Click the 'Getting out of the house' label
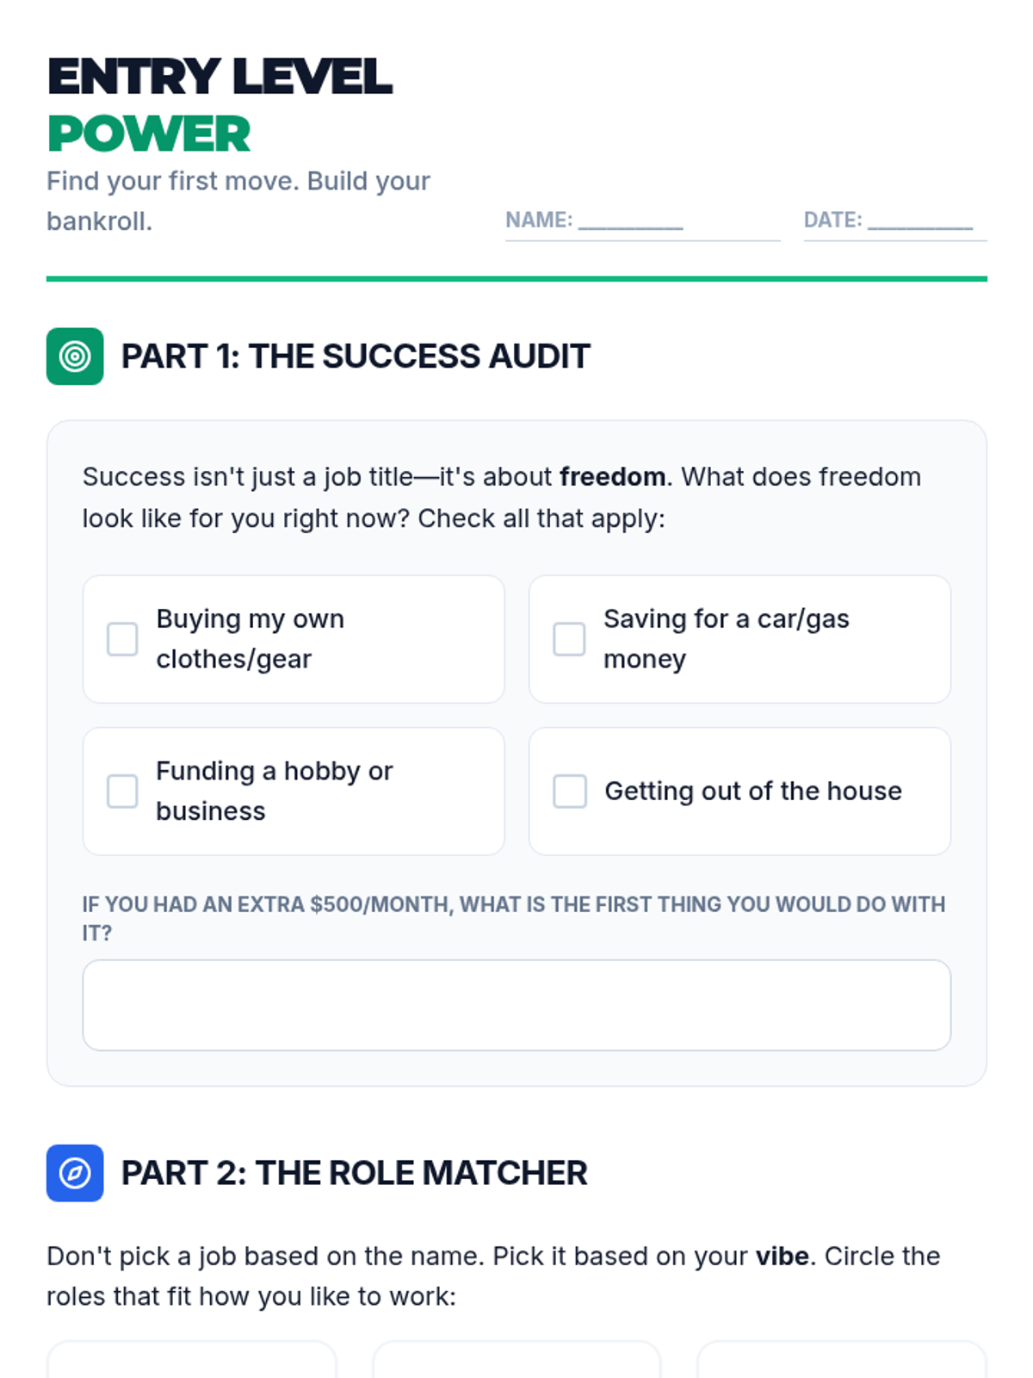This screenshot has width=1033, height=1378. tap(753, 791)
